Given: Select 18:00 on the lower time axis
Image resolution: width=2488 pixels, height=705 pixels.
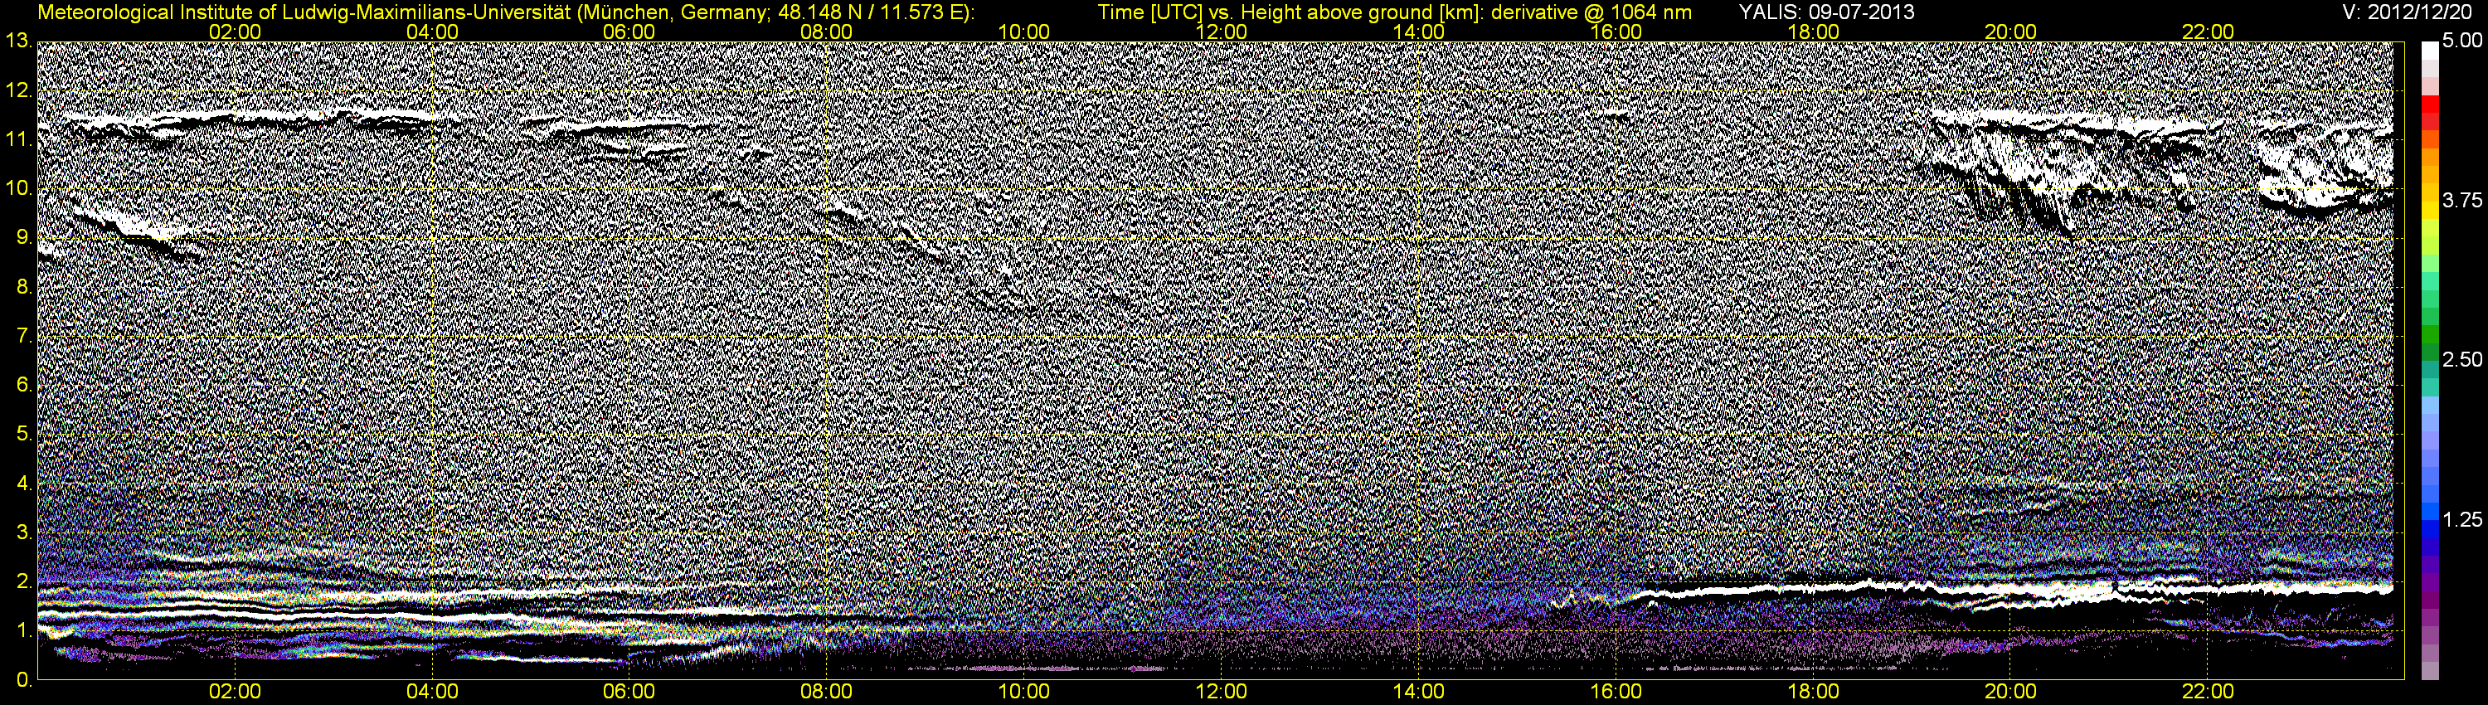Looking at the screenshot, I should coord(1814,692).
